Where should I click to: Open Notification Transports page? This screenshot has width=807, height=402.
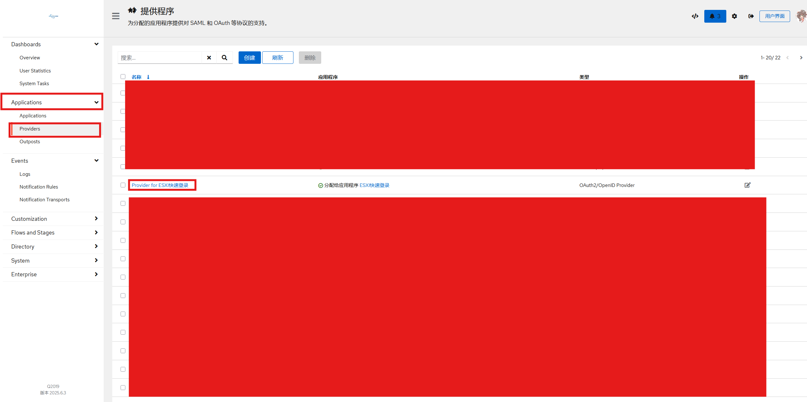click(x=44, y=200)
